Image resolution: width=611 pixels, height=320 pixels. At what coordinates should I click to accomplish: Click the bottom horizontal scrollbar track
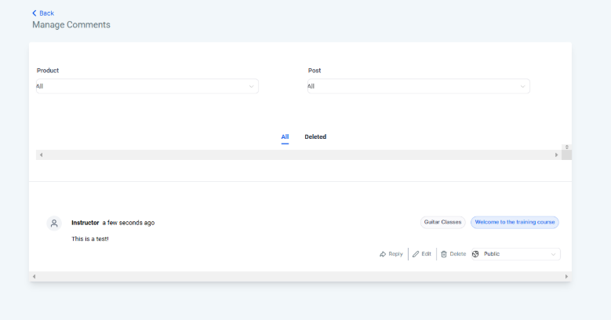pyautogui.click(x=298, y=277)
